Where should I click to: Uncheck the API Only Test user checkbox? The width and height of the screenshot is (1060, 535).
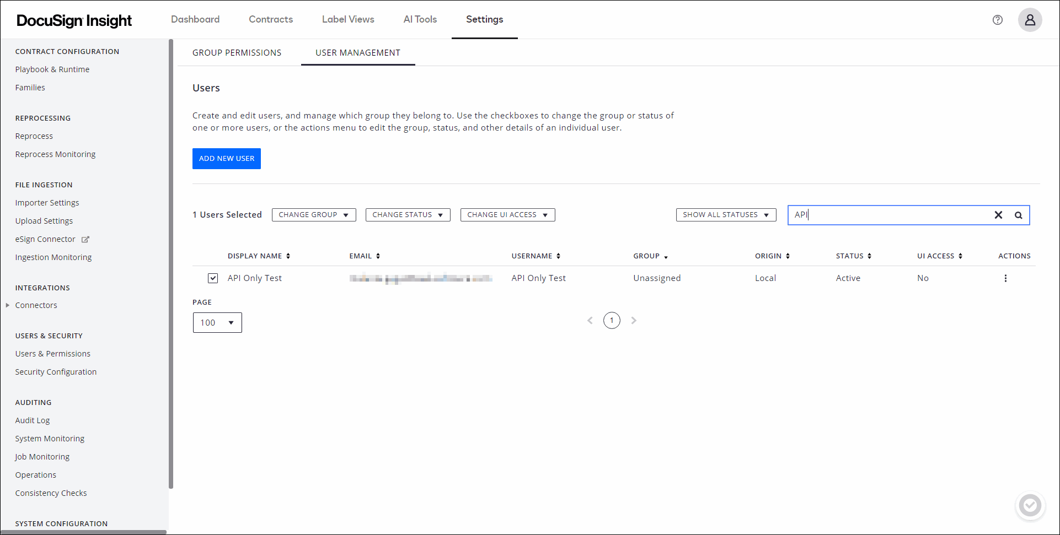pos(213,278)
